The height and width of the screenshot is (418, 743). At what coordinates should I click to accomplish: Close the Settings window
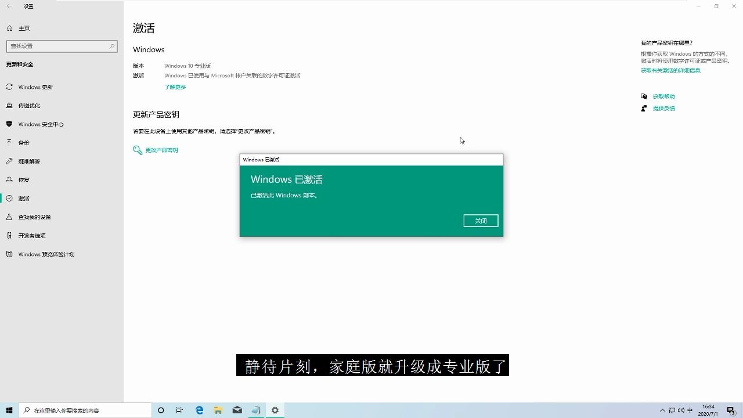734,6
